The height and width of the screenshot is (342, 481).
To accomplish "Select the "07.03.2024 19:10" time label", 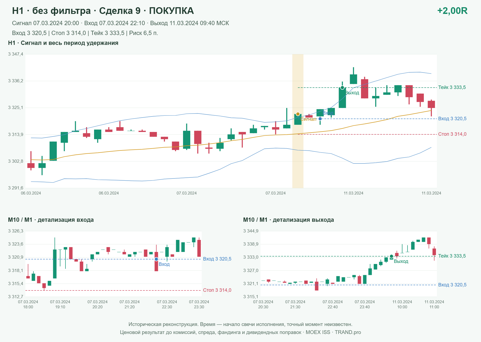I will [x=60, y=304].
